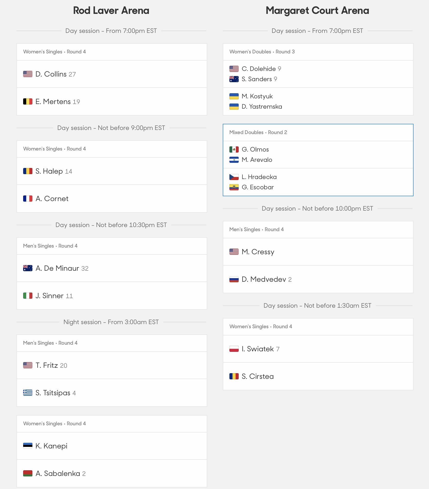Click the French flag beside A. Cornet
Screen dimensions: 429x489
[x=28, y=199]
